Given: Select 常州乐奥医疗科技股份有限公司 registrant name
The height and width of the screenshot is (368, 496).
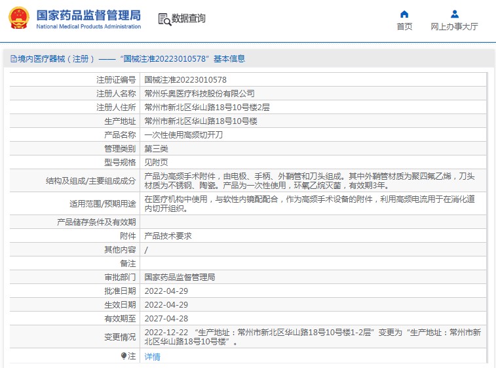Looking at the screenshot, I should coord(200,93).
